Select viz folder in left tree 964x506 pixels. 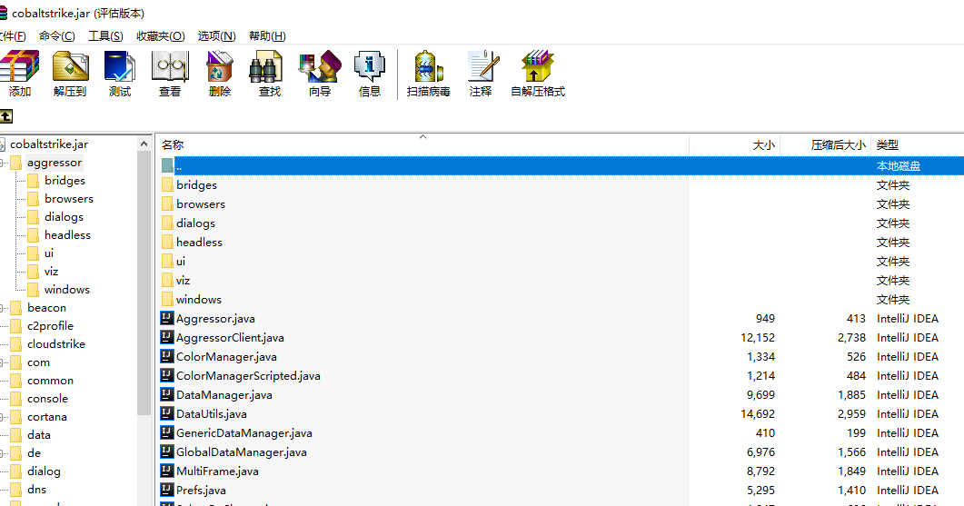[51, 272]
